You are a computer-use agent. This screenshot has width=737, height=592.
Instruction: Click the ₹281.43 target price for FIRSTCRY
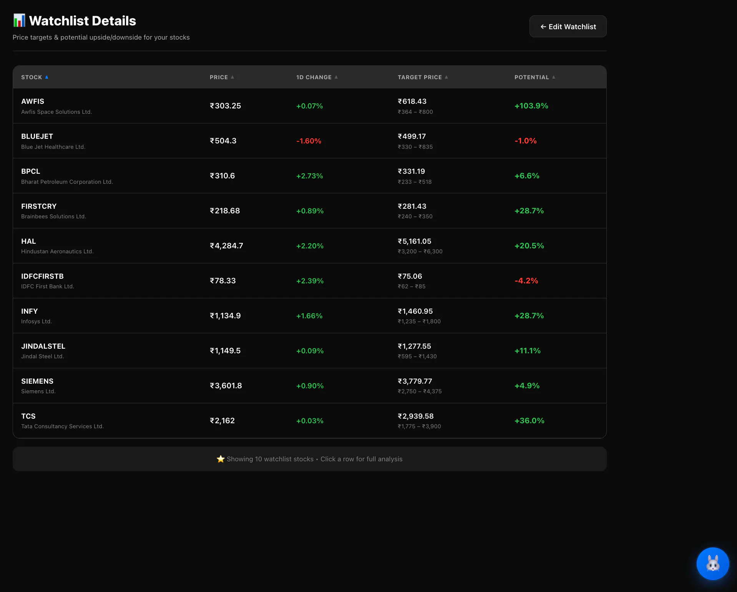pos(412,206)
